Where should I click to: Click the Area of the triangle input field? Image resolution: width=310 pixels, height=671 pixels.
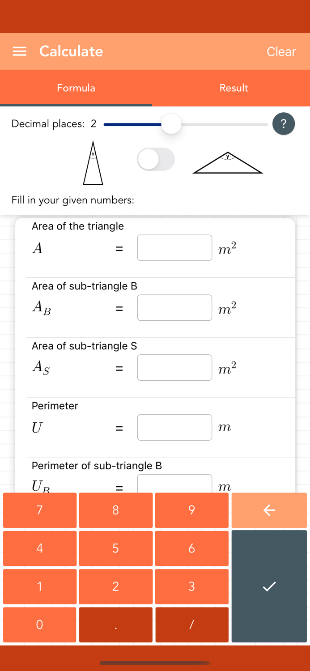click(174, 247)
